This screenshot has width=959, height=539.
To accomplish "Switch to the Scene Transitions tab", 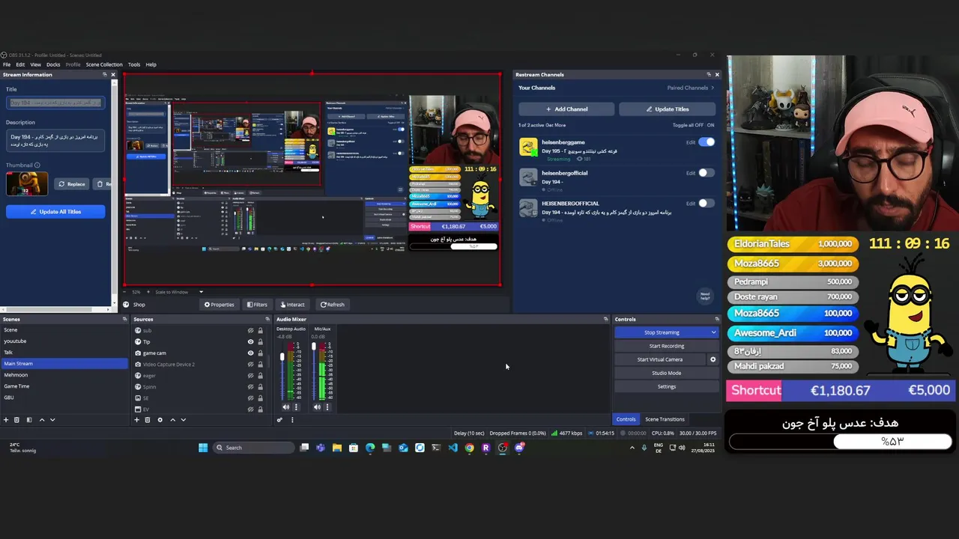I will tap(665, 419).
